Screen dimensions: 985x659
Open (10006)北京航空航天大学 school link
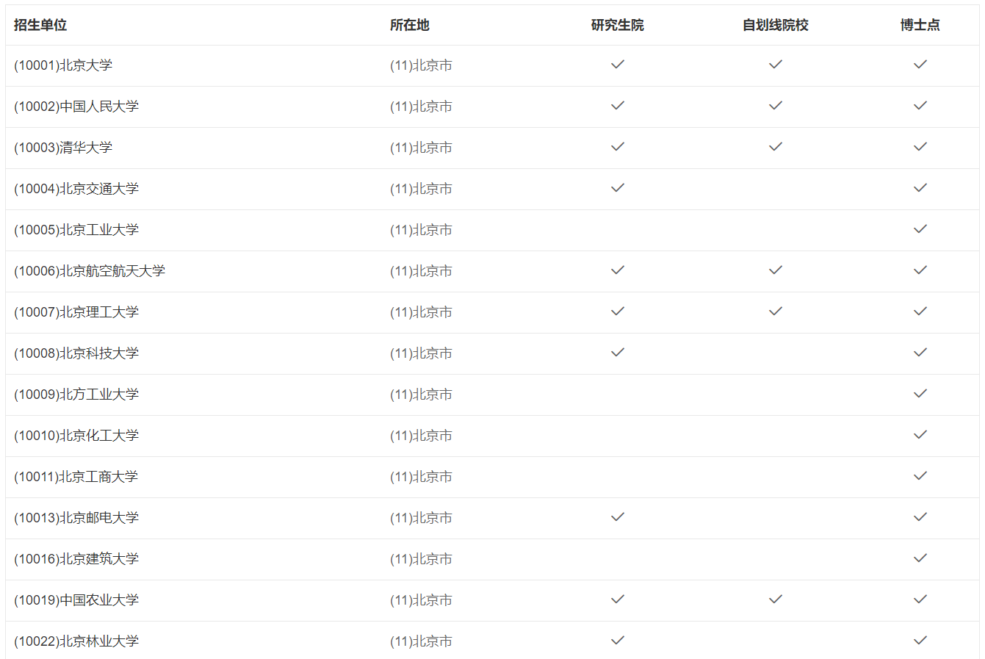pos(90,271)
